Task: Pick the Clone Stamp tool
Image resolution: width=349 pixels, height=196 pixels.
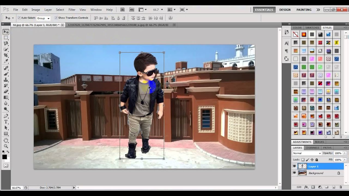Action: pyautogui.click(x=6, y=80)
